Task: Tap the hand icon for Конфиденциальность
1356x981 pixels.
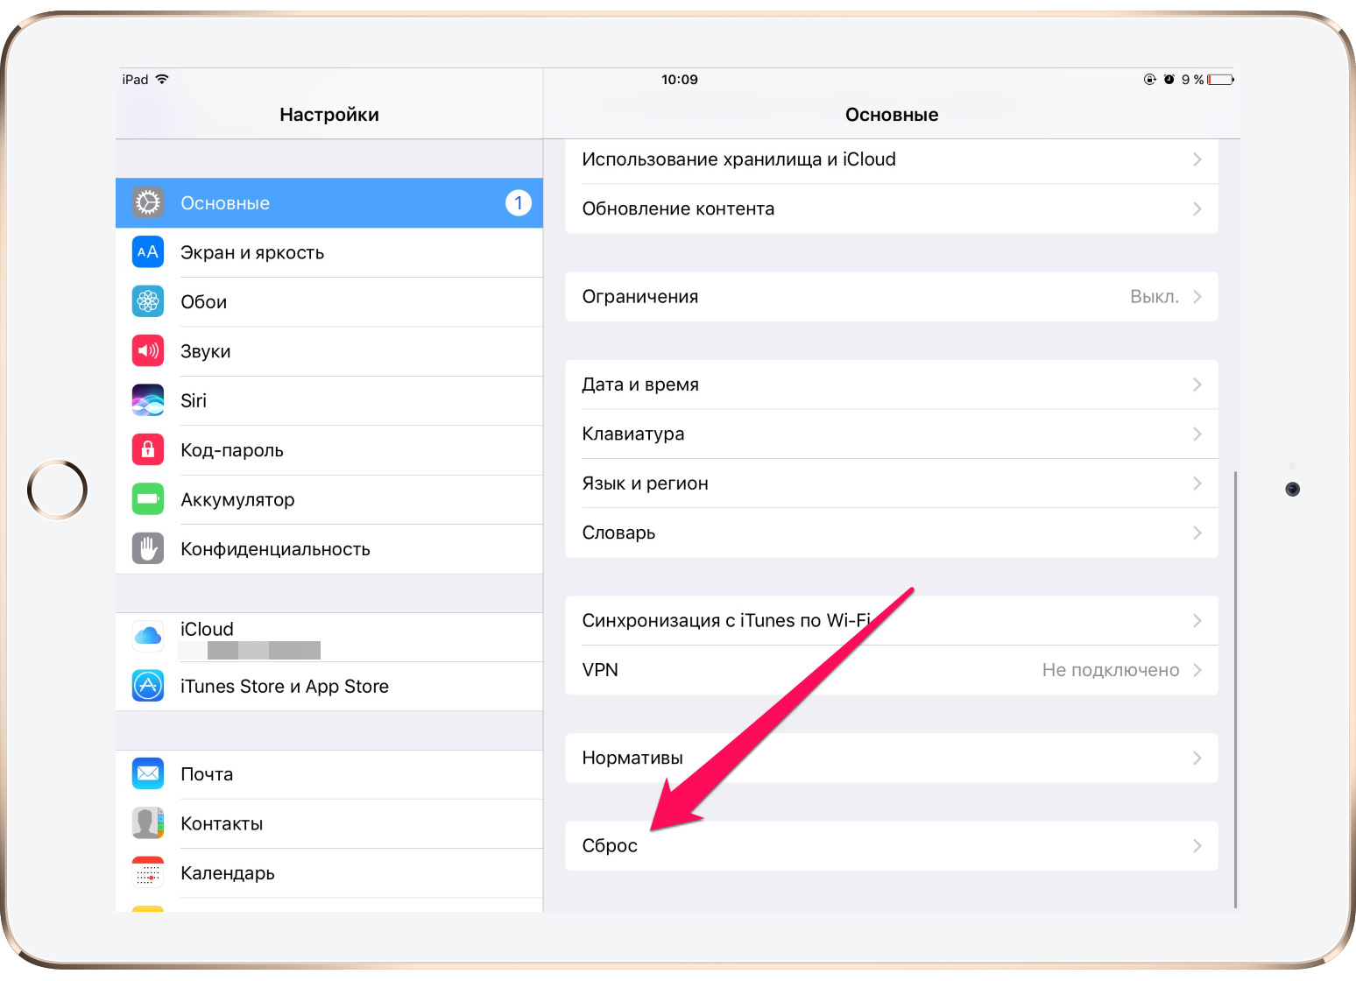Action: 148,549
